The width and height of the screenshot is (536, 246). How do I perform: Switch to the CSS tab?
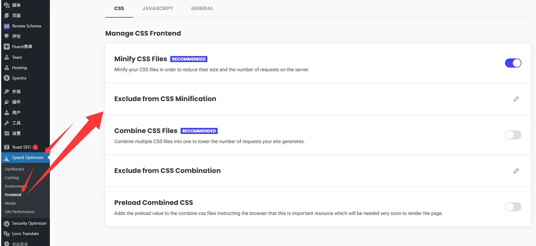pos(119,9)
